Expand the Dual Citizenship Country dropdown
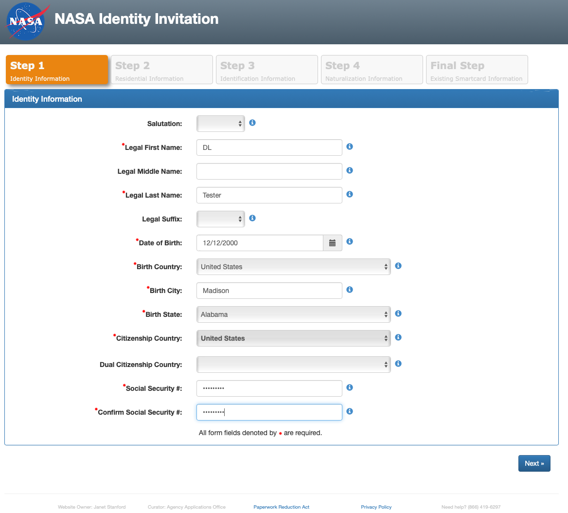 coord(293,365)
